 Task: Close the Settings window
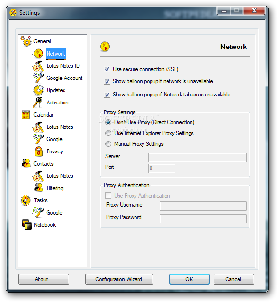[254, 11]
